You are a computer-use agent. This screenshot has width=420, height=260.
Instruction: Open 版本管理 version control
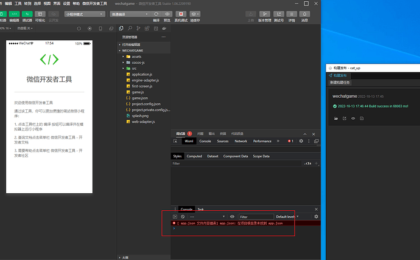pos(265,14)
